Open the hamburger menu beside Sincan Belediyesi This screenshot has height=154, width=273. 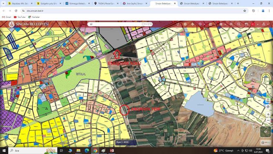click(x=60, y=24)
